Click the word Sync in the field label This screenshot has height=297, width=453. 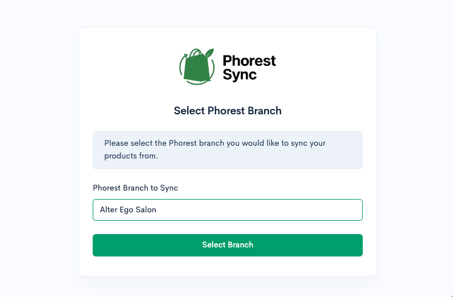[x=169, y=188]
